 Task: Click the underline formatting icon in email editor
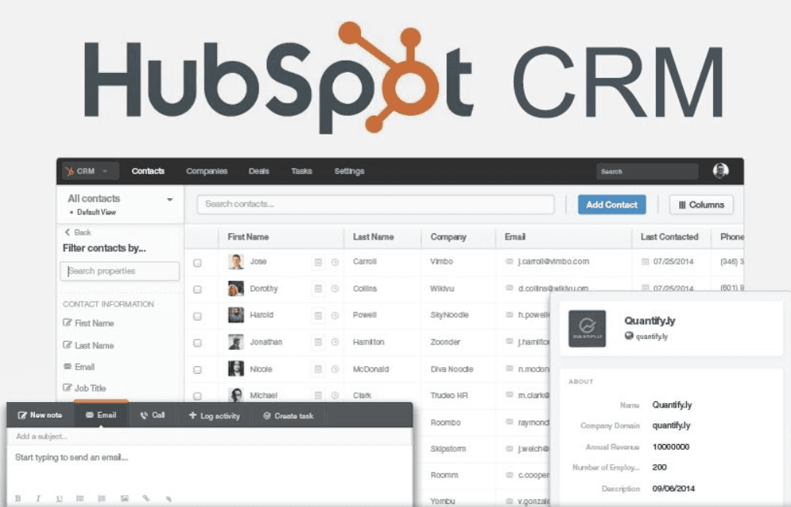[x=60, y=498]
